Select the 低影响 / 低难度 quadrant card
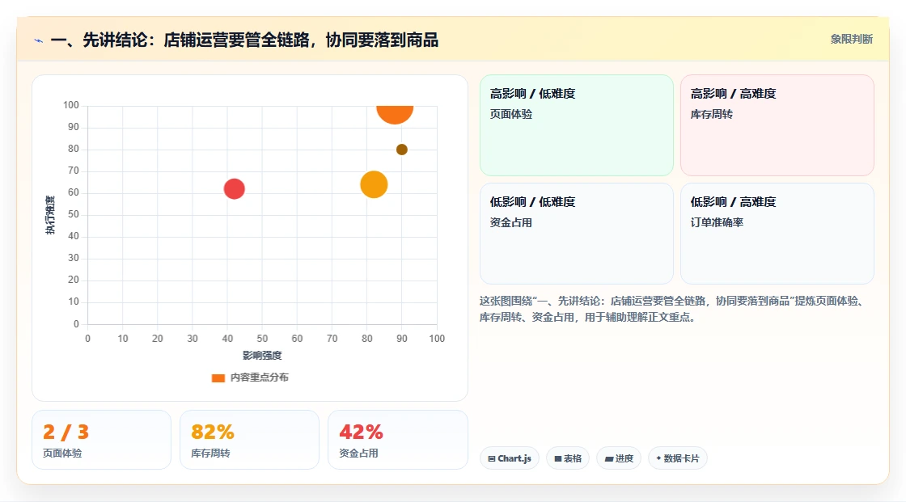 point(577,234)
